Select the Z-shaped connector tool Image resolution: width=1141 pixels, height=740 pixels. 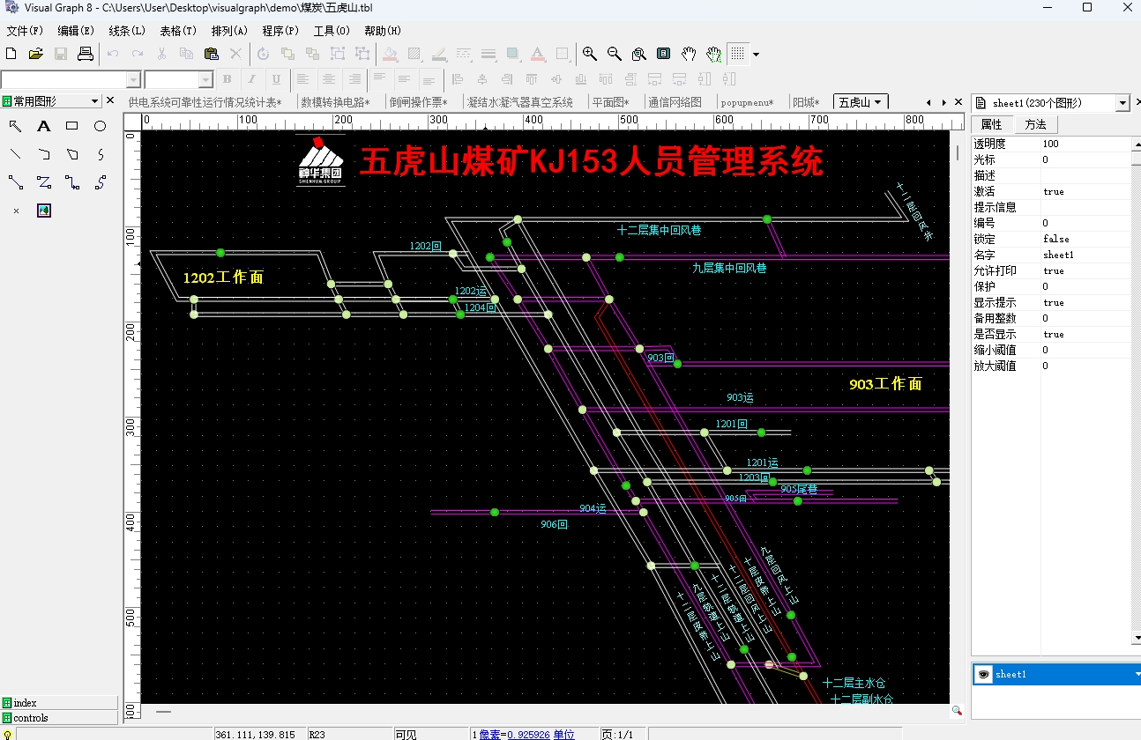(x=44, y=182)
